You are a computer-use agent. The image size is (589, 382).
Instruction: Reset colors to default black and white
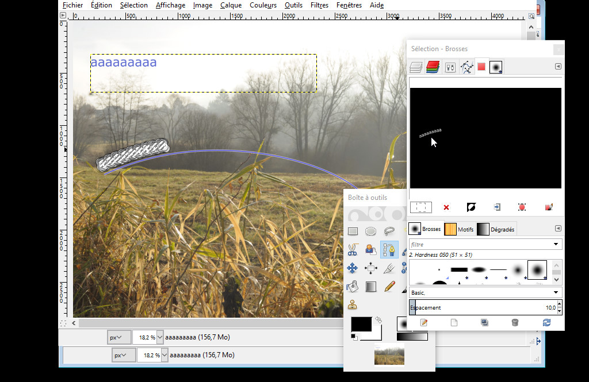pyautogui.click(x=354, y=337)
